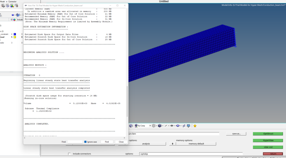
Task: Open the blue slab visualization dropdown arrow
Action: [181, 126]
